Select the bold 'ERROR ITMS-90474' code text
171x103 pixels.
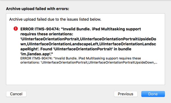coord(40,29)
